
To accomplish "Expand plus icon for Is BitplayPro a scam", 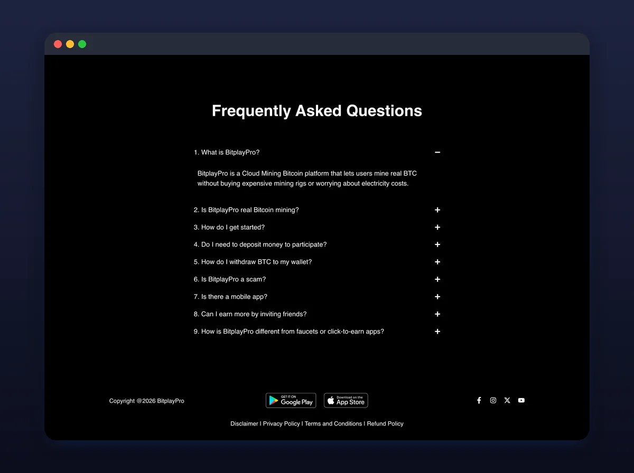I will point(437,280).
